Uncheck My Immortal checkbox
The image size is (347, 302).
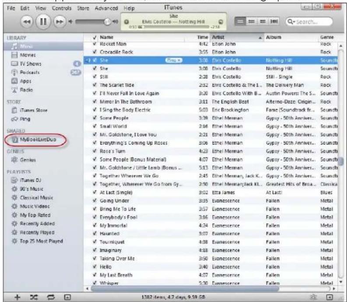[x=95, y=225]
